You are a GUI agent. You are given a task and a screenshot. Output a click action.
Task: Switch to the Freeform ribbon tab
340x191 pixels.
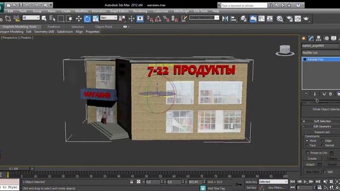point(54,27)
